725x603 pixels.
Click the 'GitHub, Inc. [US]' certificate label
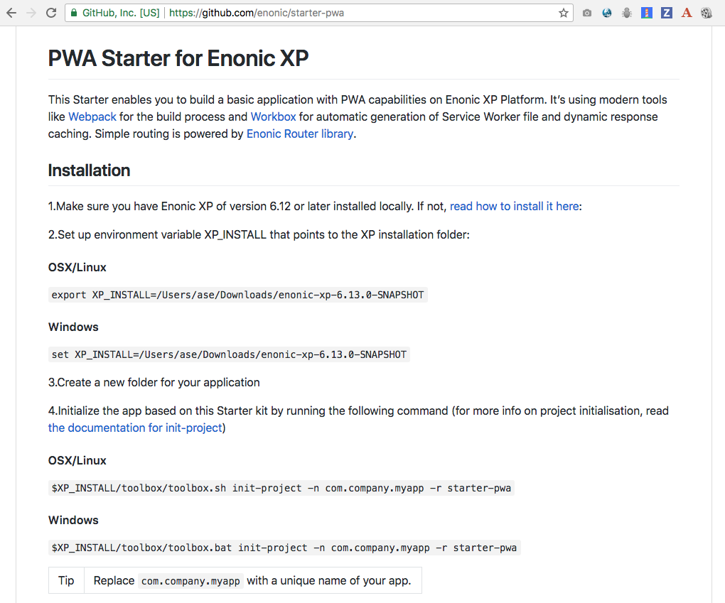coord(121,13)
